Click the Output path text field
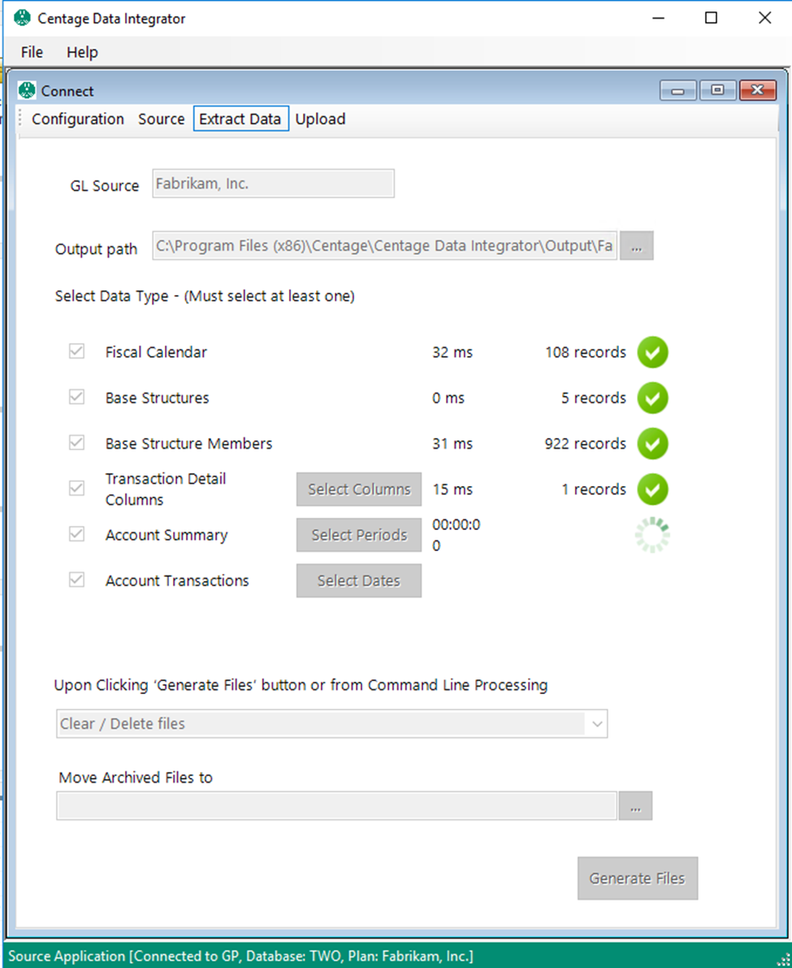Screen dimensions: 792x968 [x=385, y=245]
